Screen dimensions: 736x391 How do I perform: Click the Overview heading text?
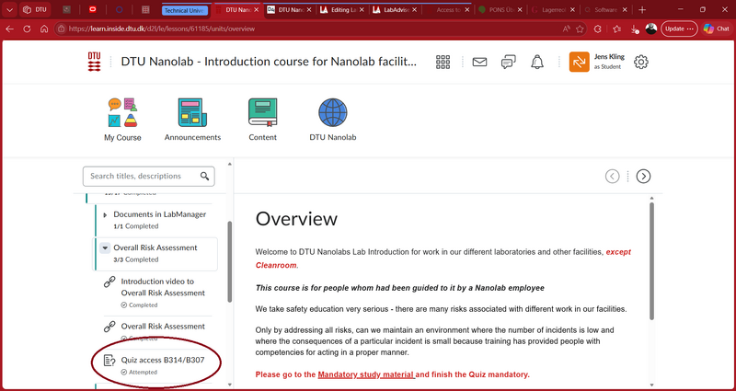click(296, 219)
